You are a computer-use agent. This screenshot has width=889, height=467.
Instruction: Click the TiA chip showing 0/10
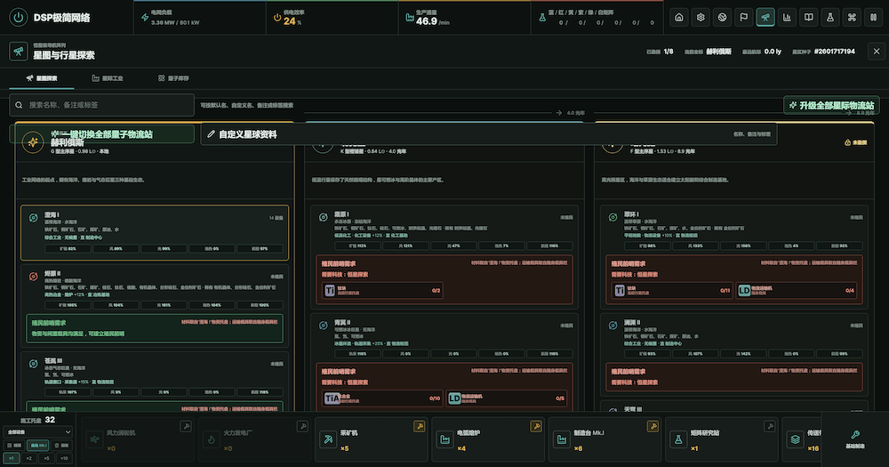click(382, 399)
